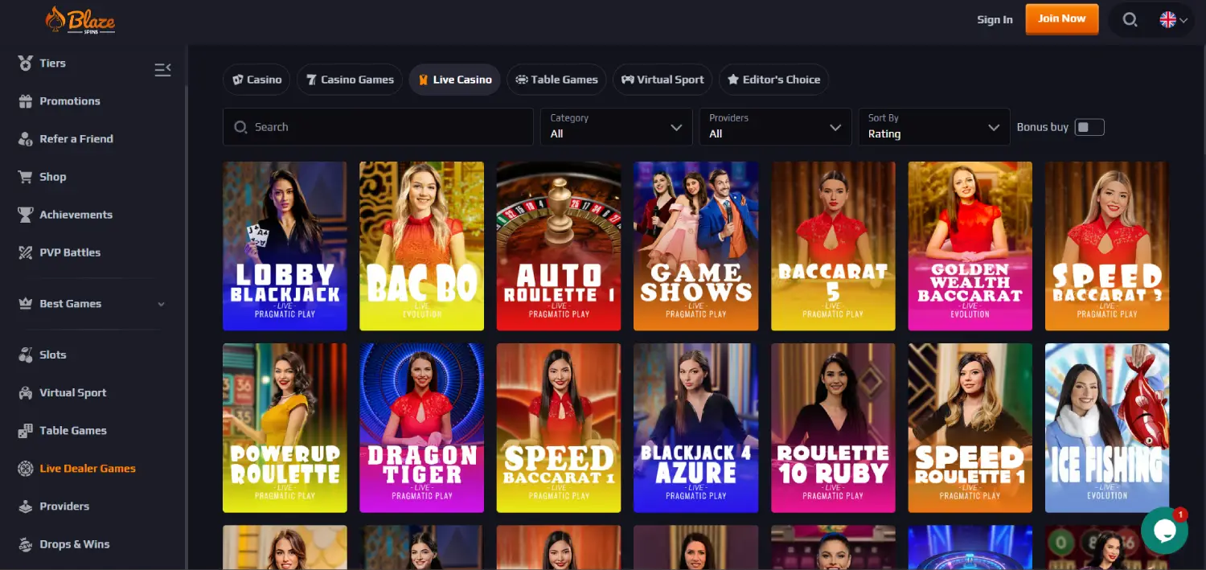Viewport: 1206px width, 570px height.
Task: Open the search magnifier icon in header
Action: pos(1130,20)
